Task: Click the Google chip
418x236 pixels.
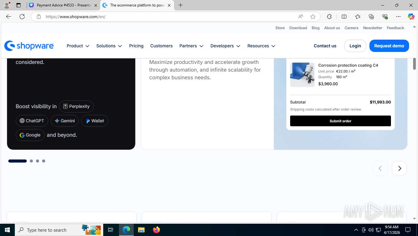Action: (x=30, y=135)
